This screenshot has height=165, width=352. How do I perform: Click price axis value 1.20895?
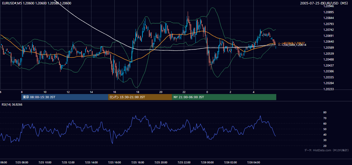point(329,12)
